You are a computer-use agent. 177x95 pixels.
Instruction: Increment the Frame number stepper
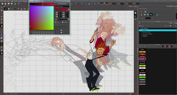pyautogui.click(x=116, y=3)
